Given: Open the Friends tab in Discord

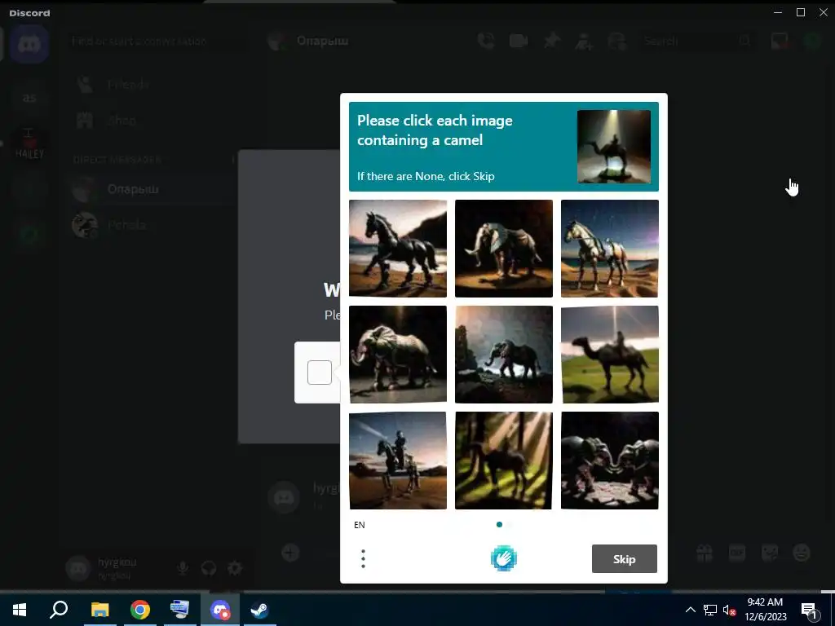Looking at the screenshot, I should point(152,84).
